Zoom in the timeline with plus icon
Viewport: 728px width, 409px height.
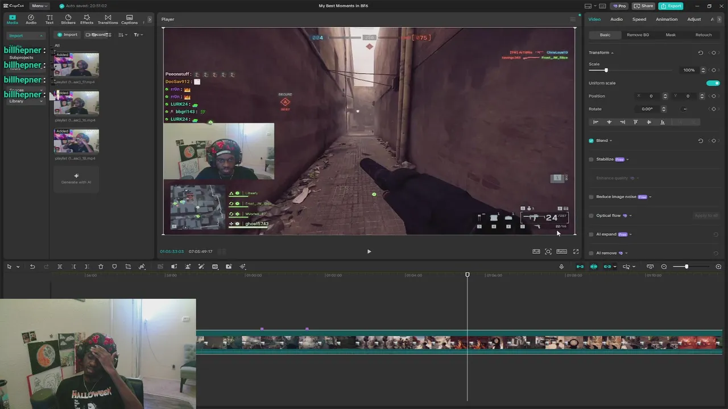pyautogui.click(x=718, y=266)
